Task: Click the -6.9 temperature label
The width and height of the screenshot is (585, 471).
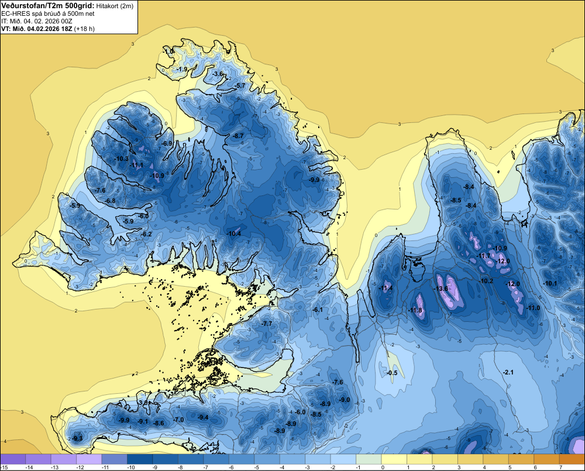Action: coord(167,143)
